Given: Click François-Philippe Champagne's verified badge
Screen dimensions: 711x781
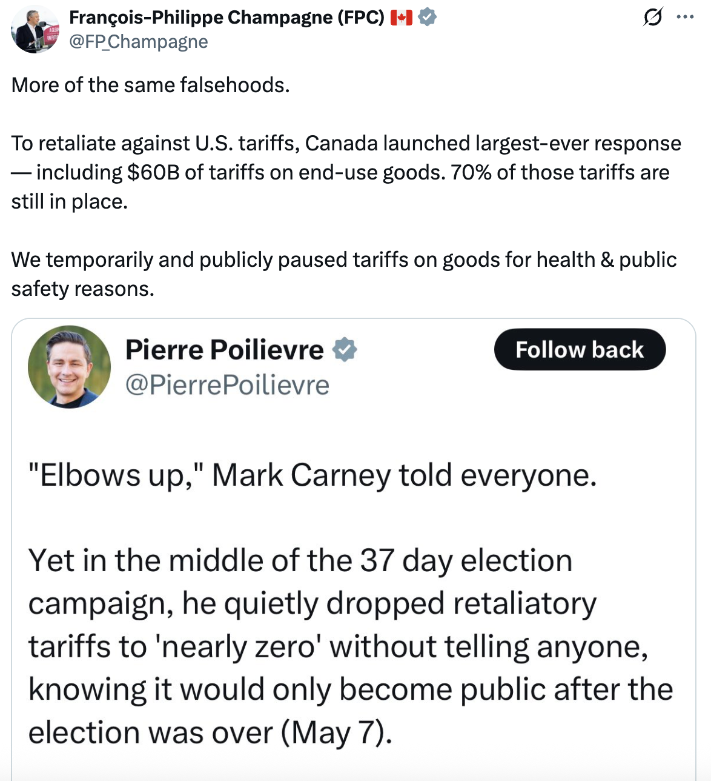Looking at the screenshot, I should [428, 18].
